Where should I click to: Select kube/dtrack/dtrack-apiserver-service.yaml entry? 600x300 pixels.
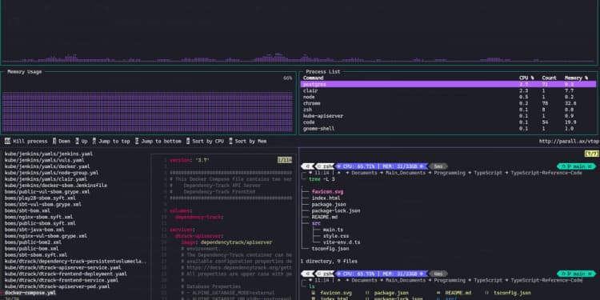[x=62, y=267]
